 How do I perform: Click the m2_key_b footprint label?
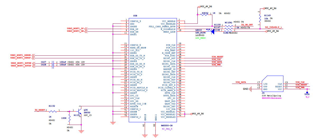click(167, 129)
